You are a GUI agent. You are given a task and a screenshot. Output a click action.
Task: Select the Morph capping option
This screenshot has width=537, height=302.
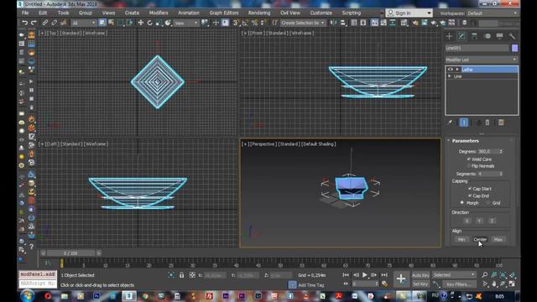(462, 203)
